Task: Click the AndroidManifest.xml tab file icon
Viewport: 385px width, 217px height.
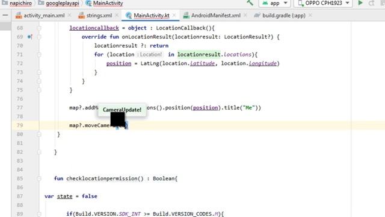Action: coord(186,16)
